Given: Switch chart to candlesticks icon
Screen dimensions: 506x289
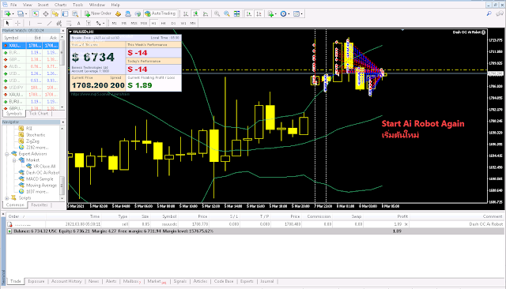Looking at the screenshot, I should pyautogui.click(x=195, y=13).
